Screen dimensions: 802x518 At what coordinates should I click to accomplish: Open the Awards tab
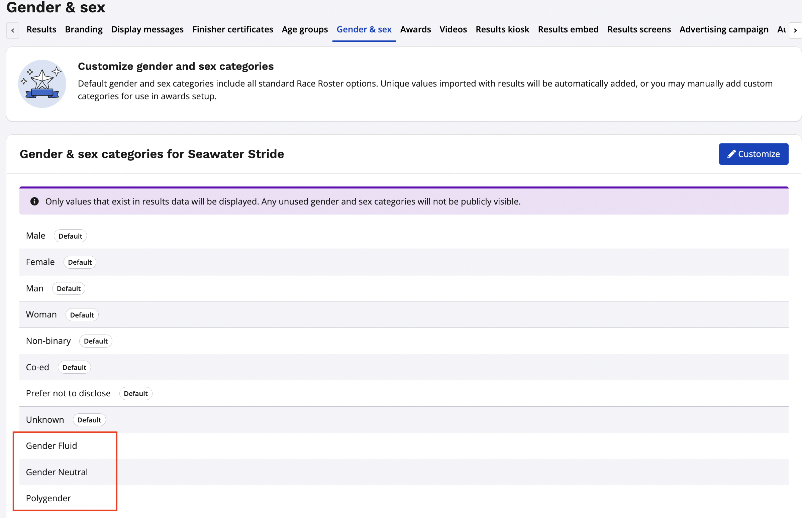415,30
